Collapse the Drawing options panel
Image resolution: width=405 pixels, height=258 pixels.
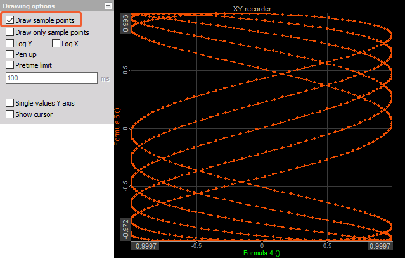tap(108, 6)
